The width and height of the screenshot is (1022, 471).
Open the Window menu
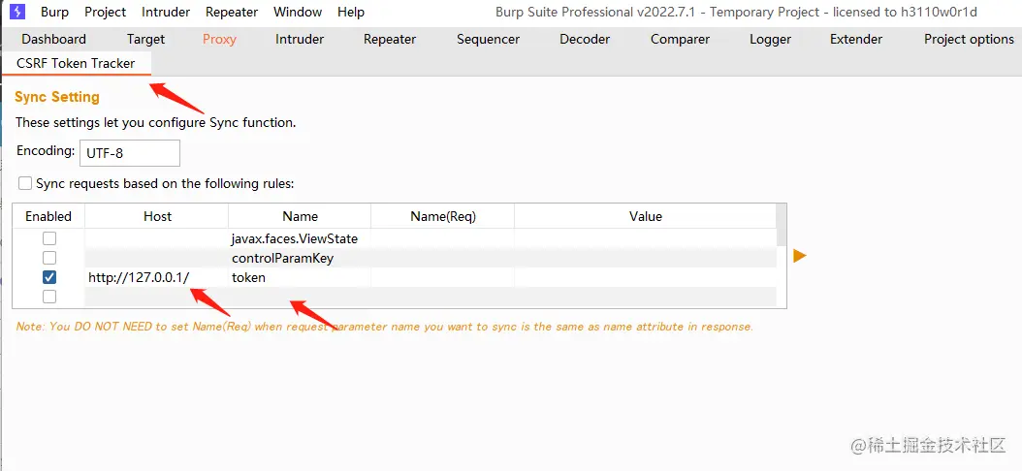click(x=298, y=12)
